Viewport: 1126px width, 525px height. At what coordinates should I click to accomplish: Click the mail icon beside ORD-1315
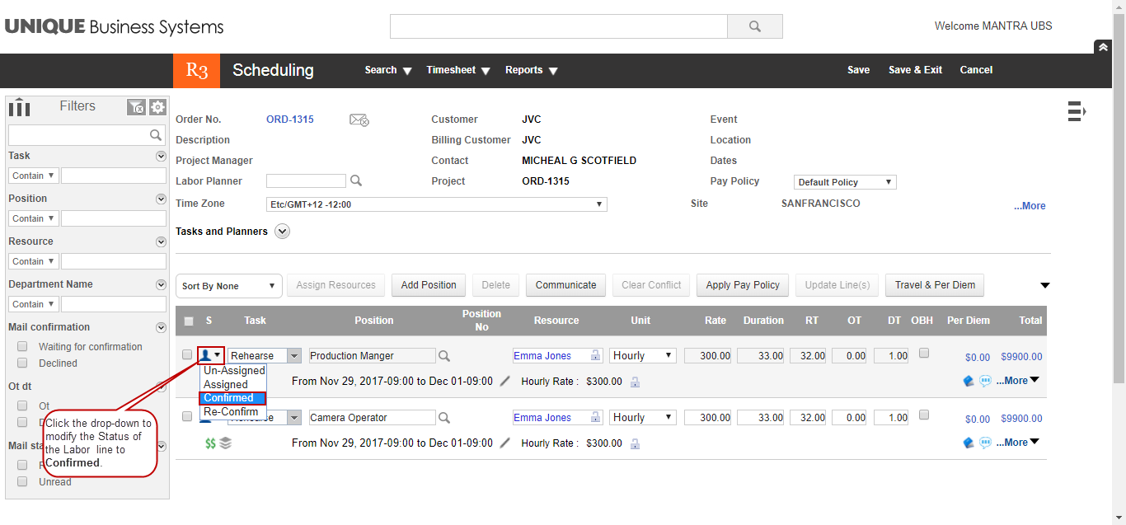pos(359,120)
